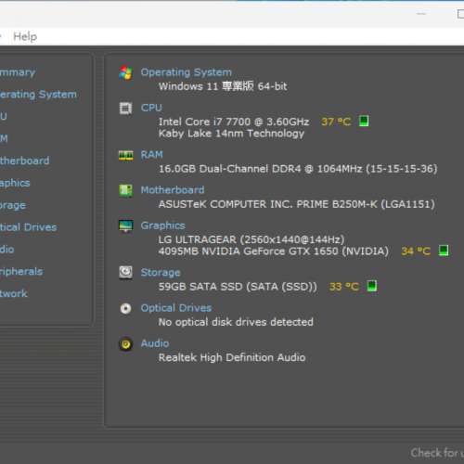Click Kaby Lake 14nm Technology text
The height and width of the screenshot is (464, 464).
click(x=231, y=134)
